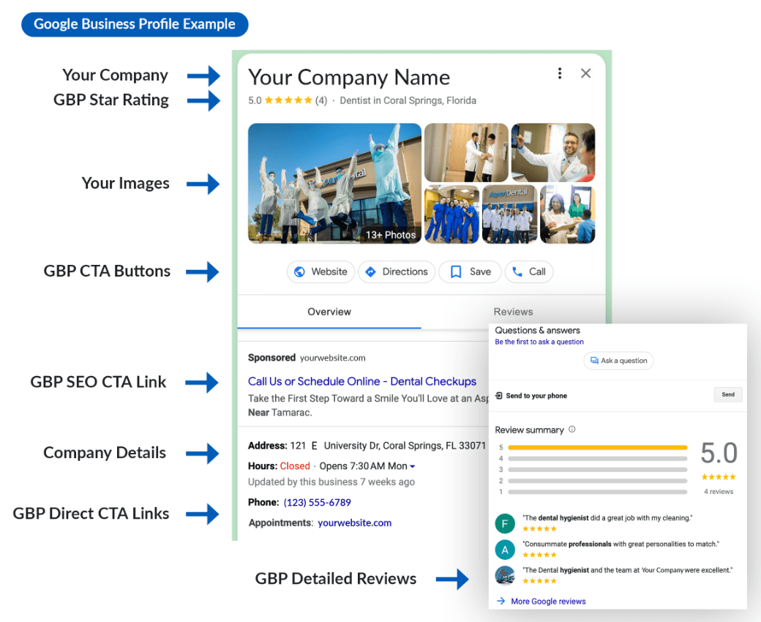Viewport: 761px width, 622px height.
Task: Click the photo avatar of the third reviewer
Action: click(x=505, y=575)
